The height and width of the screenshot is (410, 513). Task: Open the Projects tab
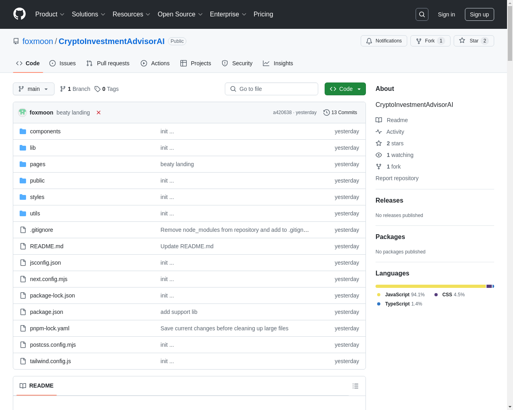coord(196,63)
